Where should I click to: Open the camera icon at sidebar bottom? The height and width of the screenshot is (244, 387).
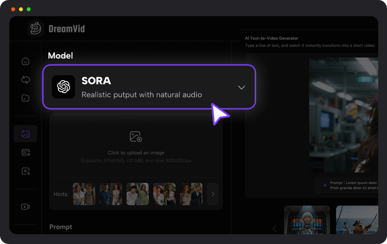tap(25, 207)
